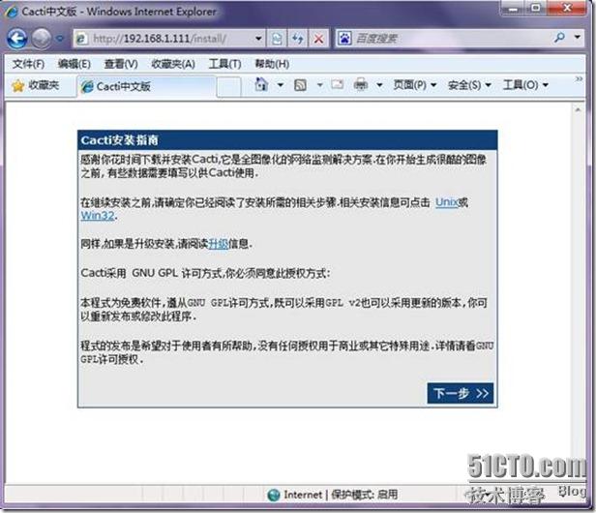
Task: Open the 编辑(E) menu
Action: pyautogui.click(x=74, y=64)
